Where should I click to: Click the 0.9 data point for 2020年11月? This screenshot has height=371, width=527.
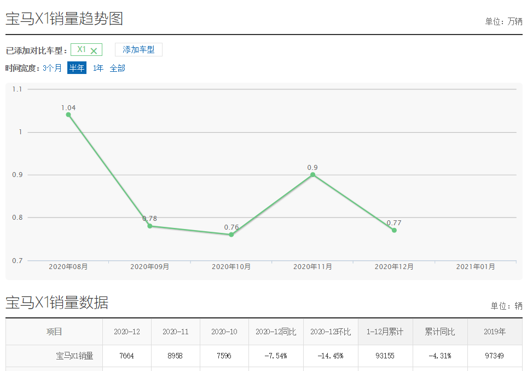(x=312, y=175)
